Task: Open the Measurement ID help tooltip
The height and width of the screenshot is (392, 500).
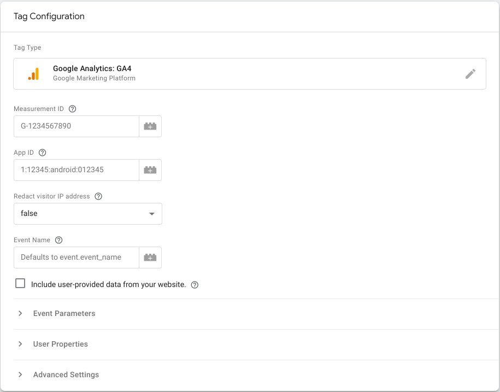Action: (72, 108)
